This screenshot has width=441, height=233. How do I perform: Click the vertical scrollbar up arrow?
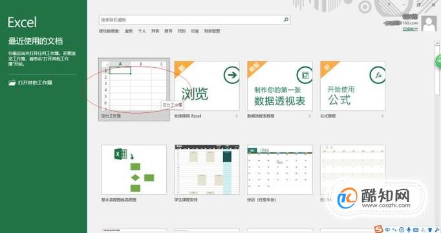437,43
